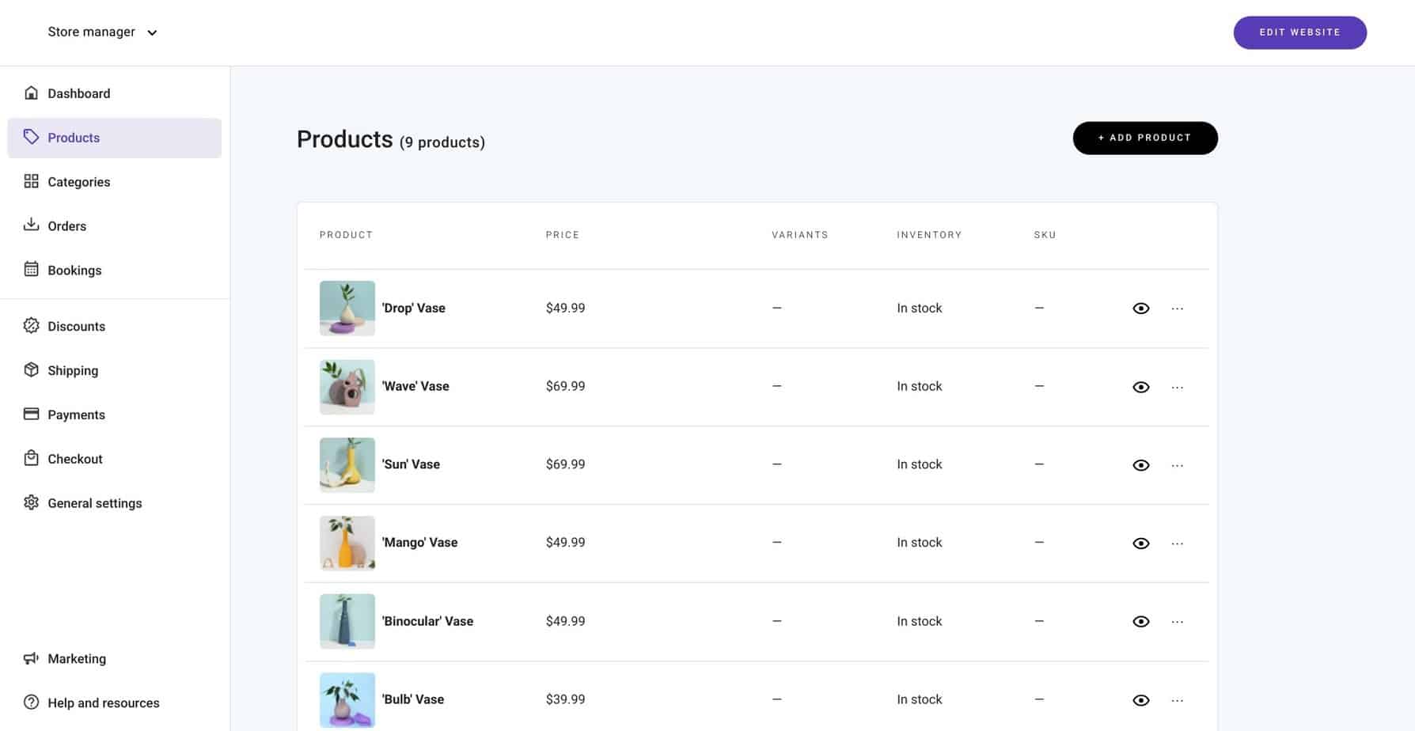1415x731 pixels.
Task: Click the Orders download-tray icon
Action: [x=31, y=225]
